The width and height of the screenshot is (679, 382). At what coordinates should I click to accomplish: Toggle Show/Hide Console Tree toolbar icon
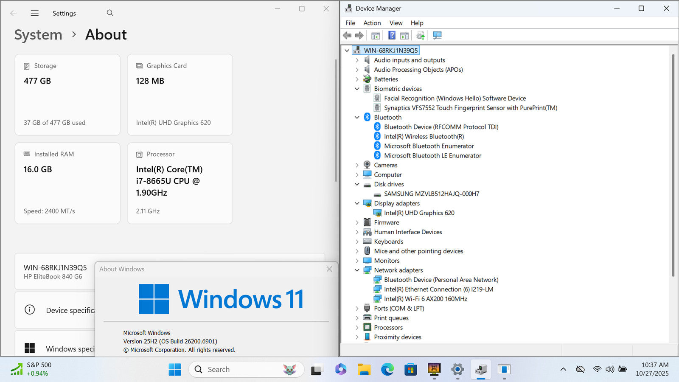[x=376, y=36]
